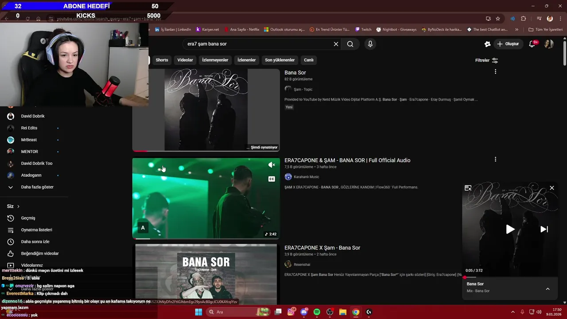The width and height of the screenshot is (567, 319).
Task: Close the miniplayer
Action: [552, 188]
